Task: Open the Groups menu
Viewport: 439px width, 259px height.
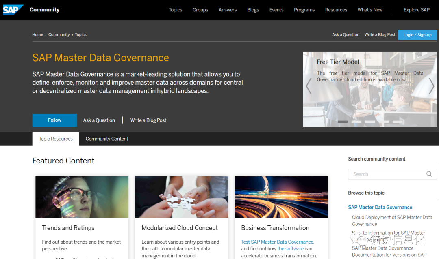Action: [x=200, y=10]
